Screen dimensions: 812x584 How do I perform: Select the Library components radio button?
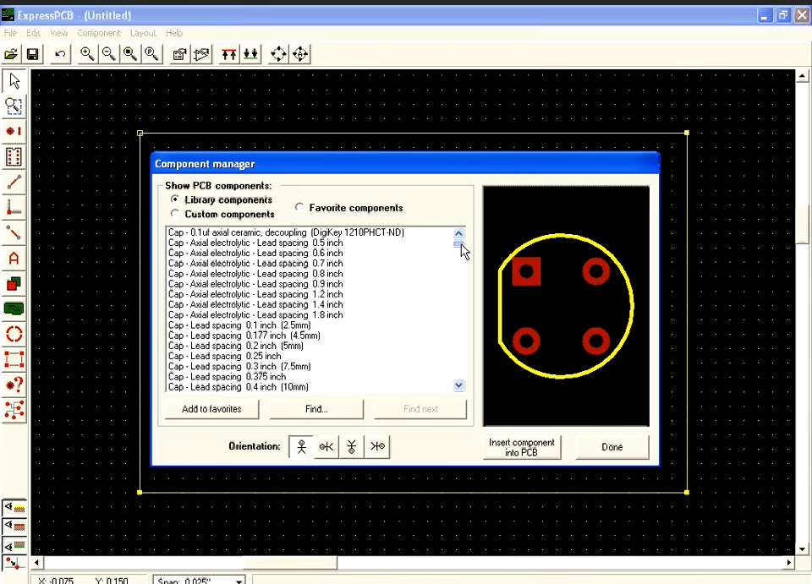pos(174,199)
